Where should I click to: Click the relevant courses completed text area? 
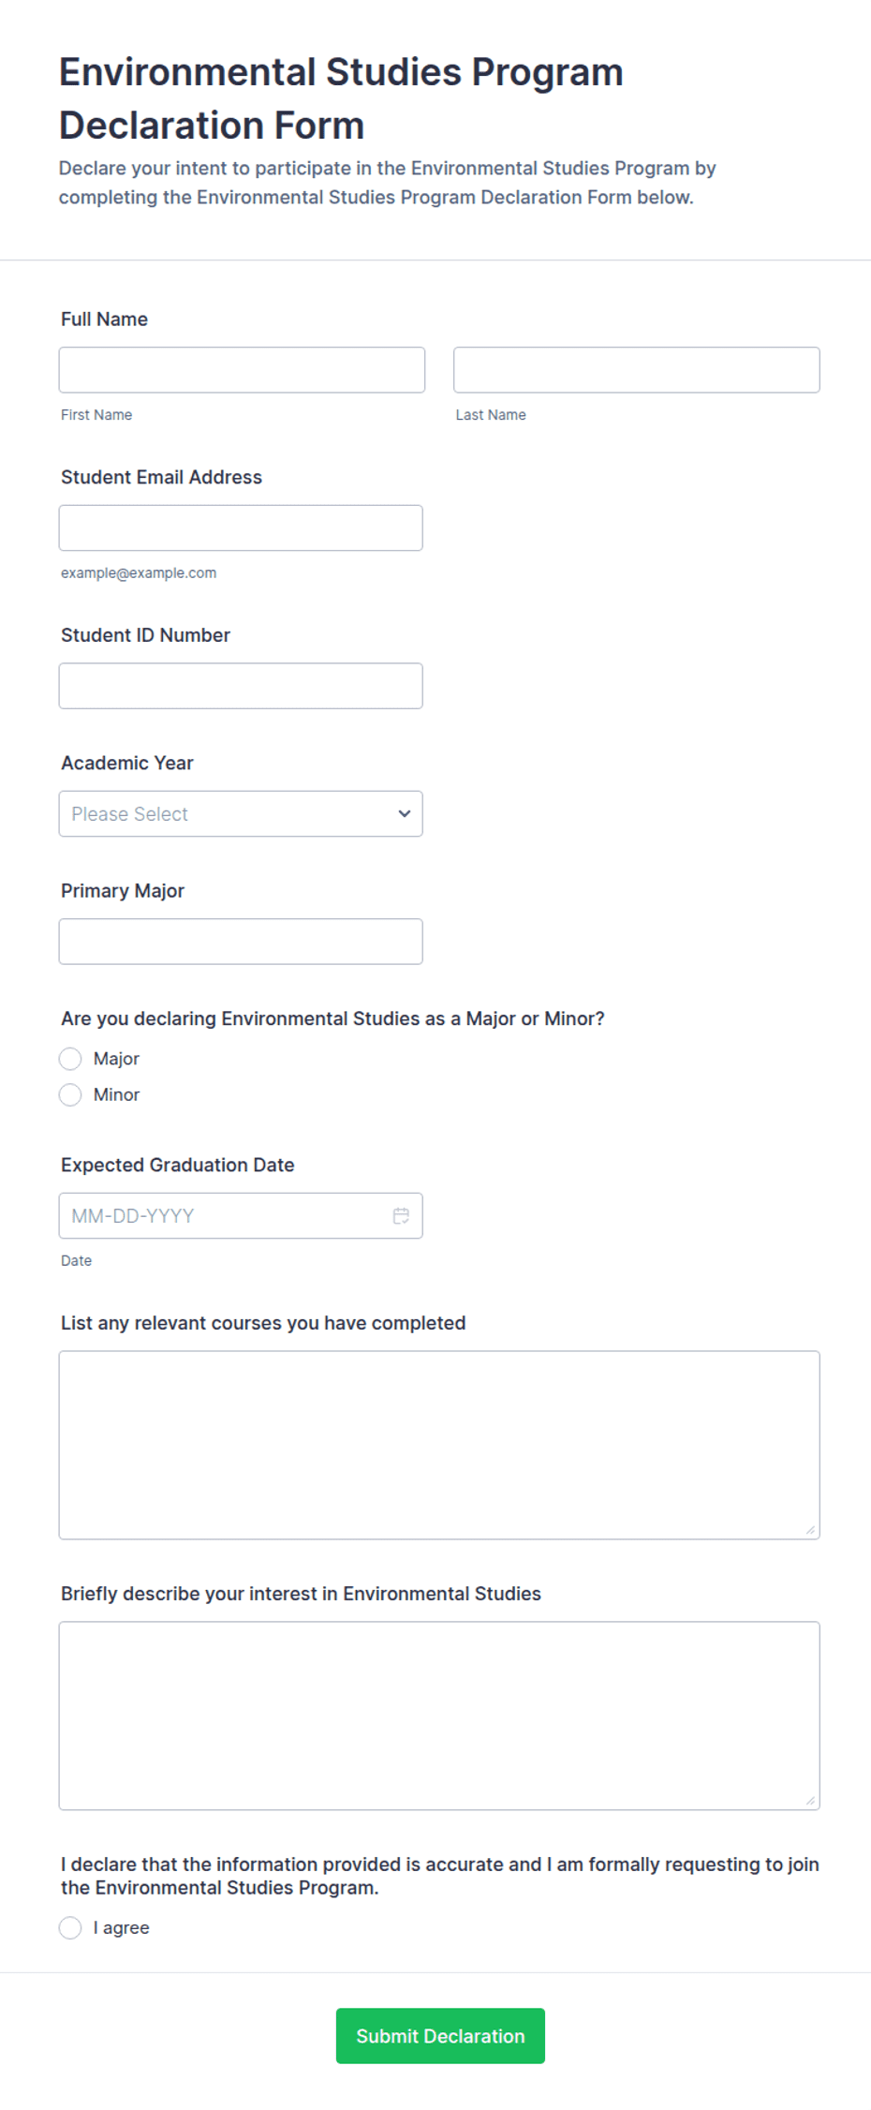click(x=439, y=1445)
